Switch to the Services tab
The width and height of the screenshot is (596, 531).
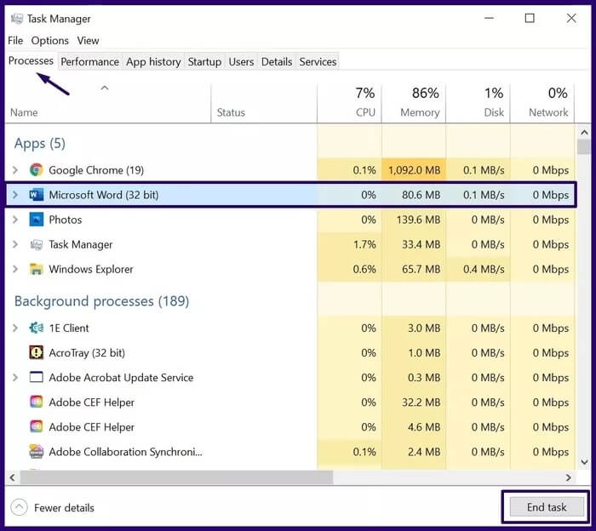point(318,61)
